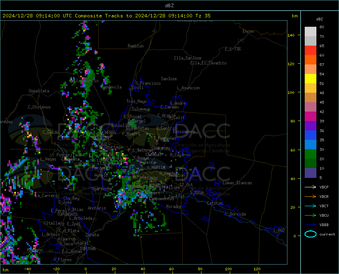Click the 'current' legend label
The image size is (339, 274).
(327, 234)
